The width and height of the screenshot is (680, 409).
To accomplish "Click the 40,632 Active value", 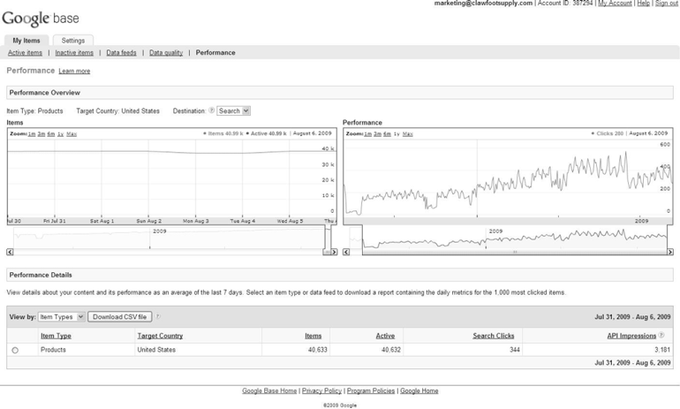I will [391, 350].
